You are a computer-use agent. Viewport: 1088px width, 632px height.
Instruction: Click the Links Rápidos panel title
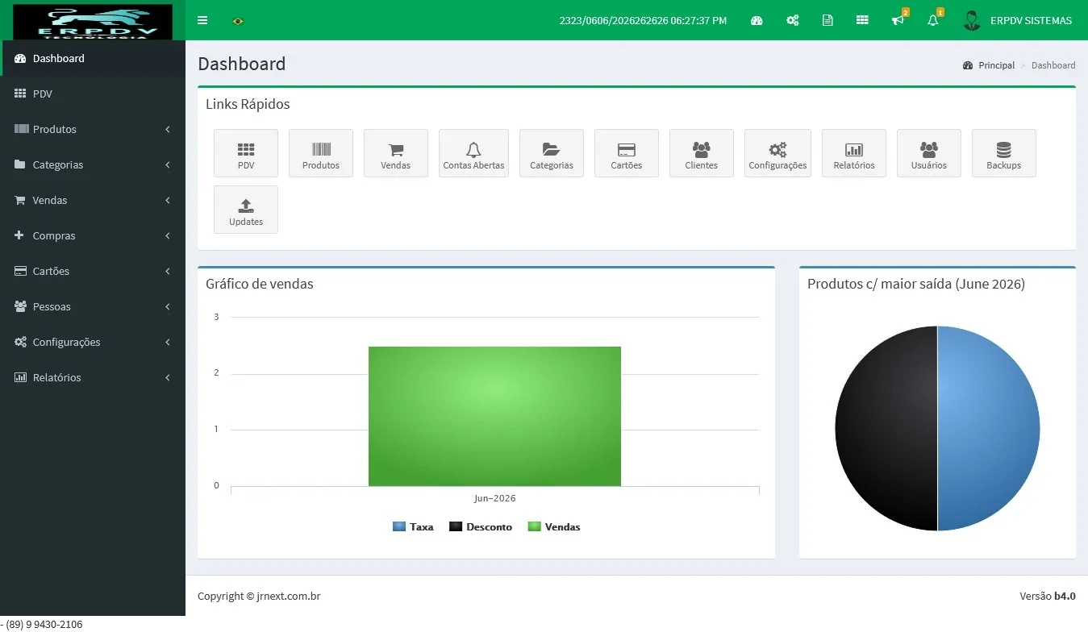click(x=248, y=104)
